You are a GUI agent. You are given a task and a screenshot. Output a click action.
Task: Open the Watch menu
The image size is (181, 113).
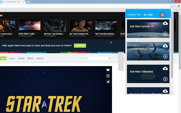30,58
